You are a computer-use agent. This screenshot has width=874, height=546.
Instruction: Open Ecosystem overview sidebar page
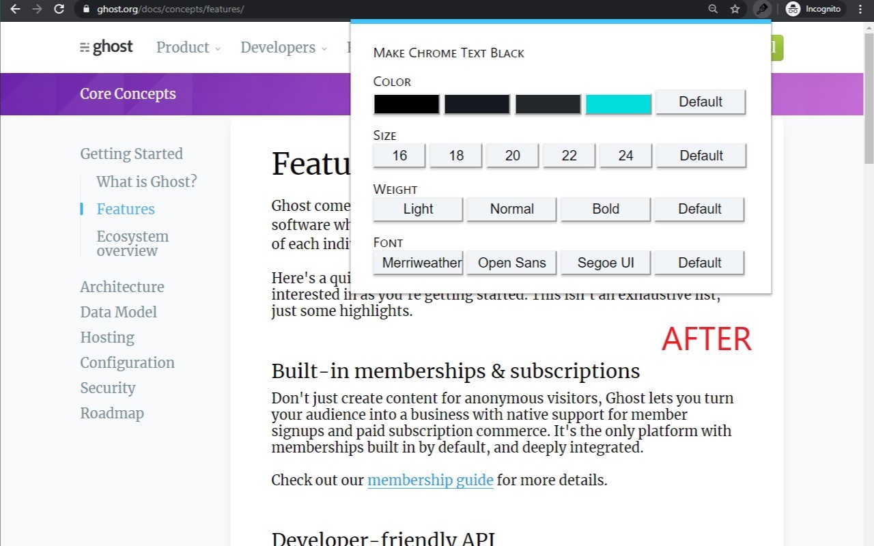tap(132, 244)
